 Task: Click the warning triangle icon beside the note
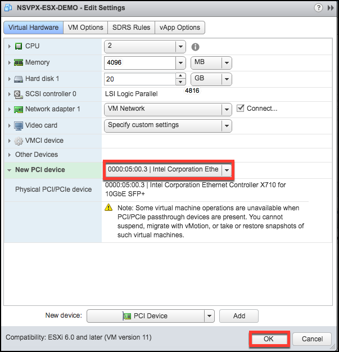coord(109,207)
